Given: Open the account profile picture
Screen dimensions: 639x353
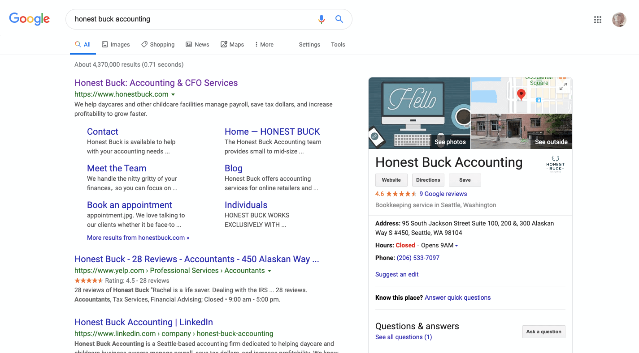Looking at the screenshot, I should (x=619, y=20).
